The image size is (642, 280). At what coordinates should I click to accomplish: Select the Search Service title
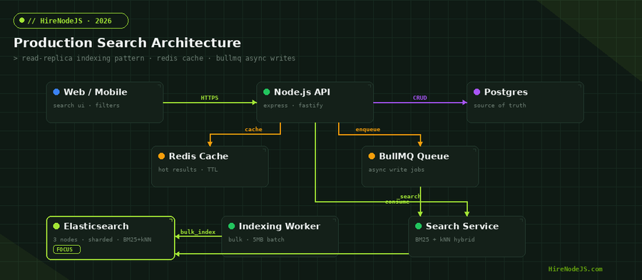[x=462, y=226]
